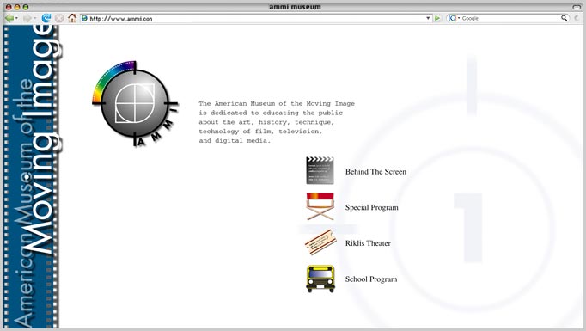Image resolution: width=586 pixels, height=331 pixels.
Task: Open the URL history dropdown arrow
Action: coord(428,18)
